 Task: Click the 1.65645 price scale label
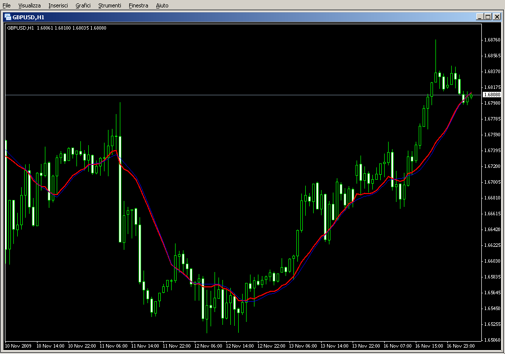point(493,293)
